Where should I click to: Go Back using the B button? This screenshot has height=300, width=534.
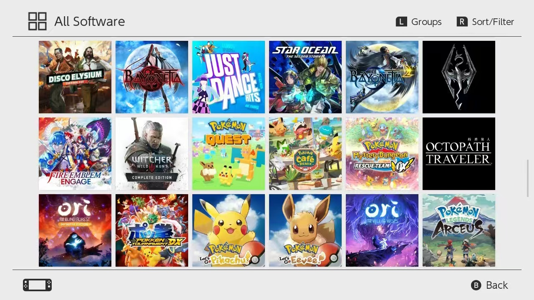(x=489, y=285)
